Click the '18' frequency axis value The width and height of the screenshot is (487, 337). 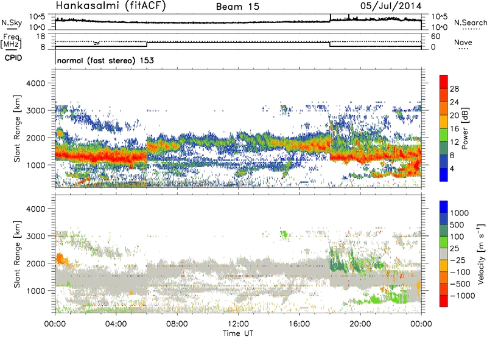click(41, 36)
